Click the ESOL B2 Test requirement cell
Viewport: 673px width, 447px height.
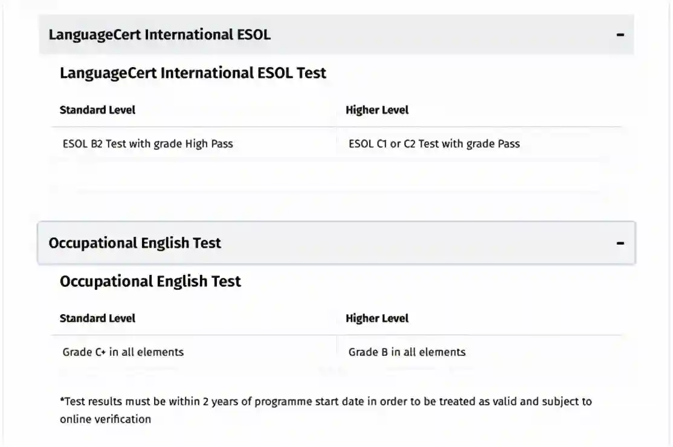tap(147, 144)
